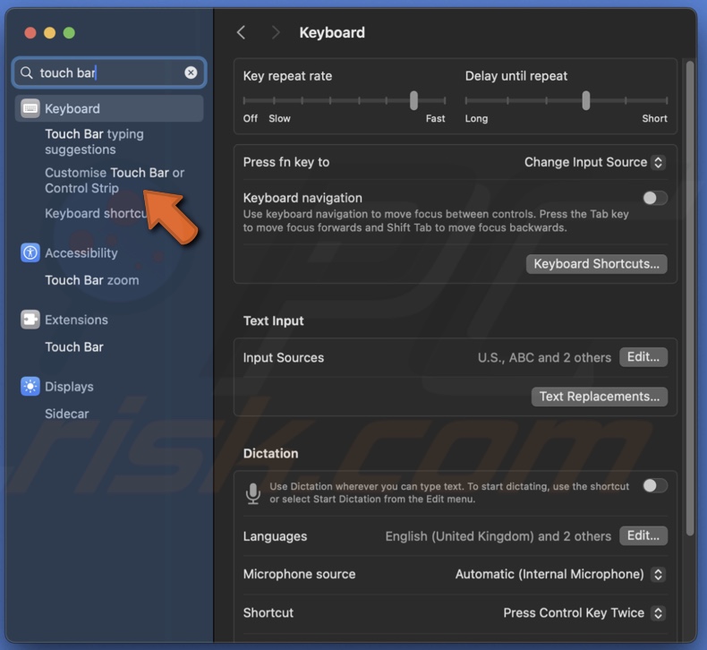This screenshot has height=650, width=707.
Task: Click the Text Replacements... button
Action: click(599, 397)
